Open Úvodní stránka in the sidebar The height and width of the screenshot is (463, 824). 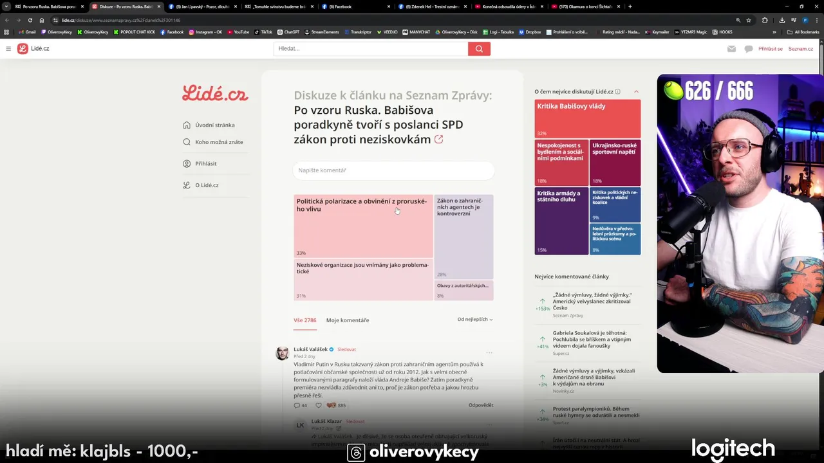point(215,125)
